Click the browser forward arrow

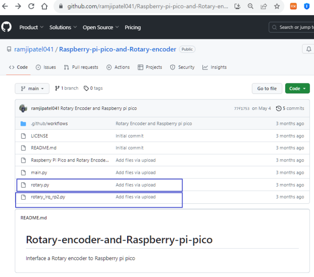tap(18, 6)
